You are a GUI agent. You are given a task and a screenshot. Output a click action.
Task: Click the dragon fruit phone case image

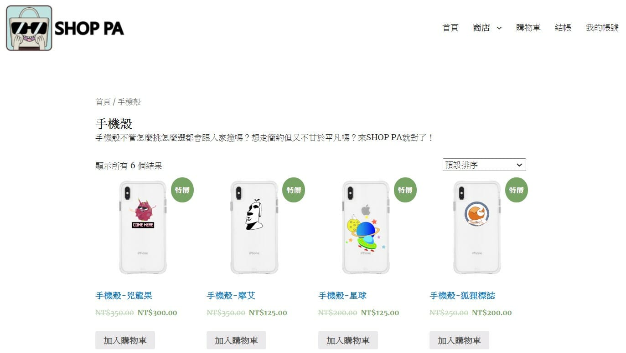(x=143, y=227)
